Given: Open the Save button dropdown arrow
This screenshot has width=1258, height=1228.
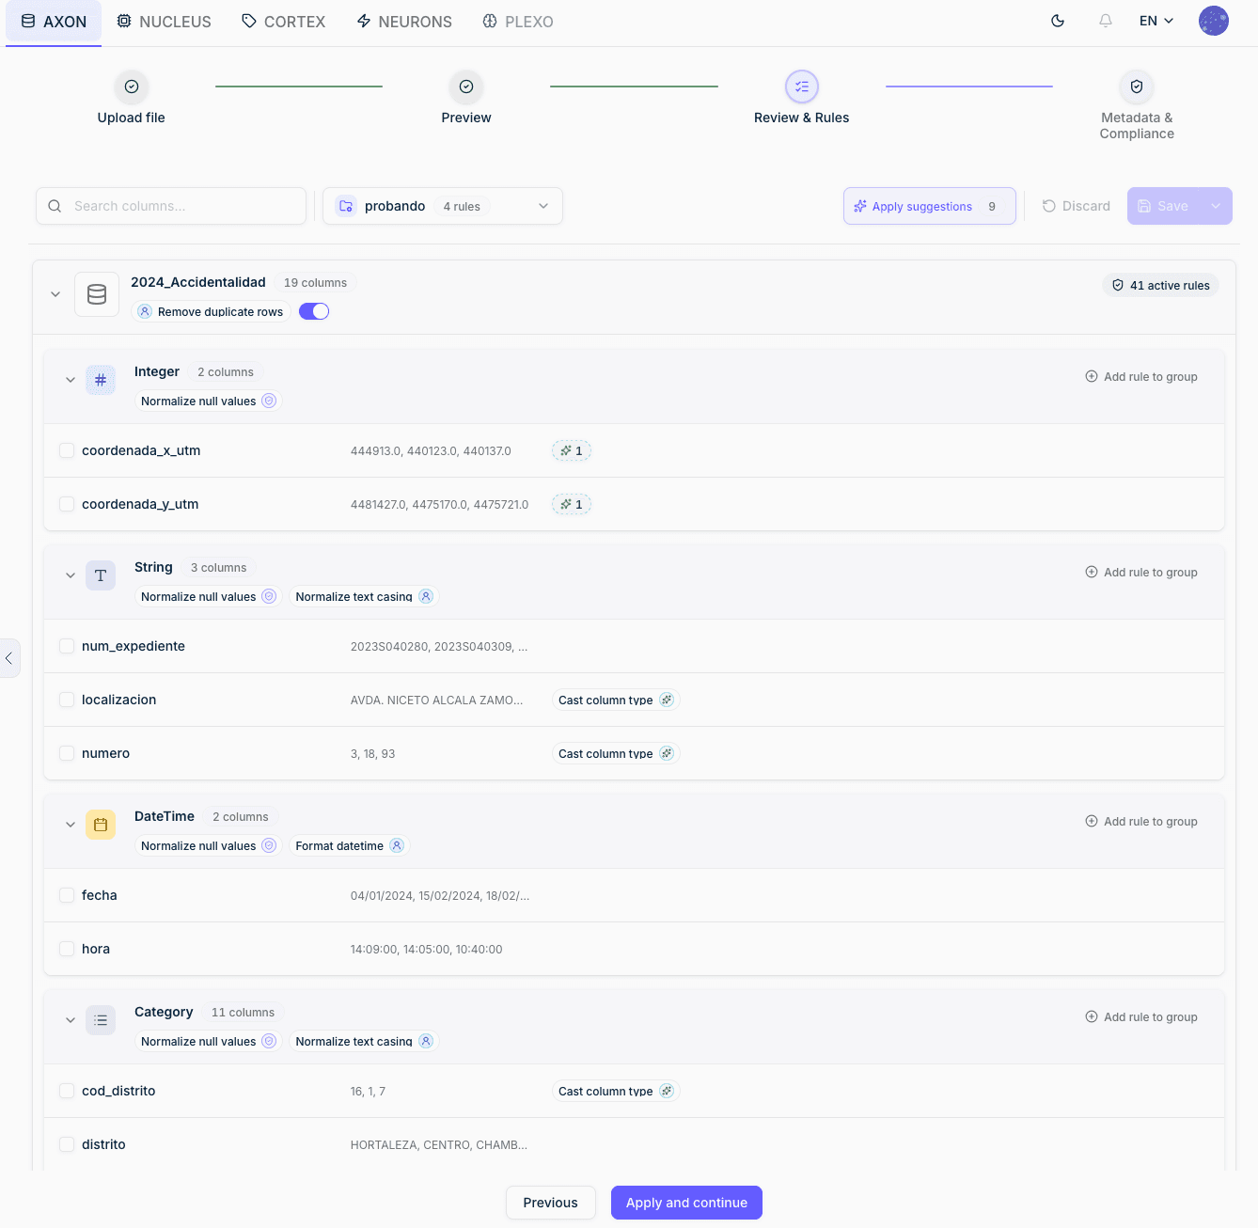Looking at the screenshot, I should pos(1216,206).
